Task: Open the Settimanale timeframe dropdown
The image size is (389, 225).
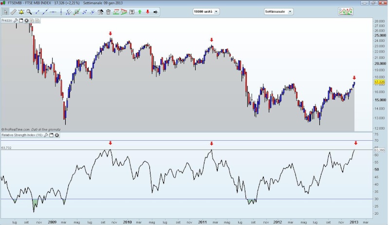Action: coord(278,12)
